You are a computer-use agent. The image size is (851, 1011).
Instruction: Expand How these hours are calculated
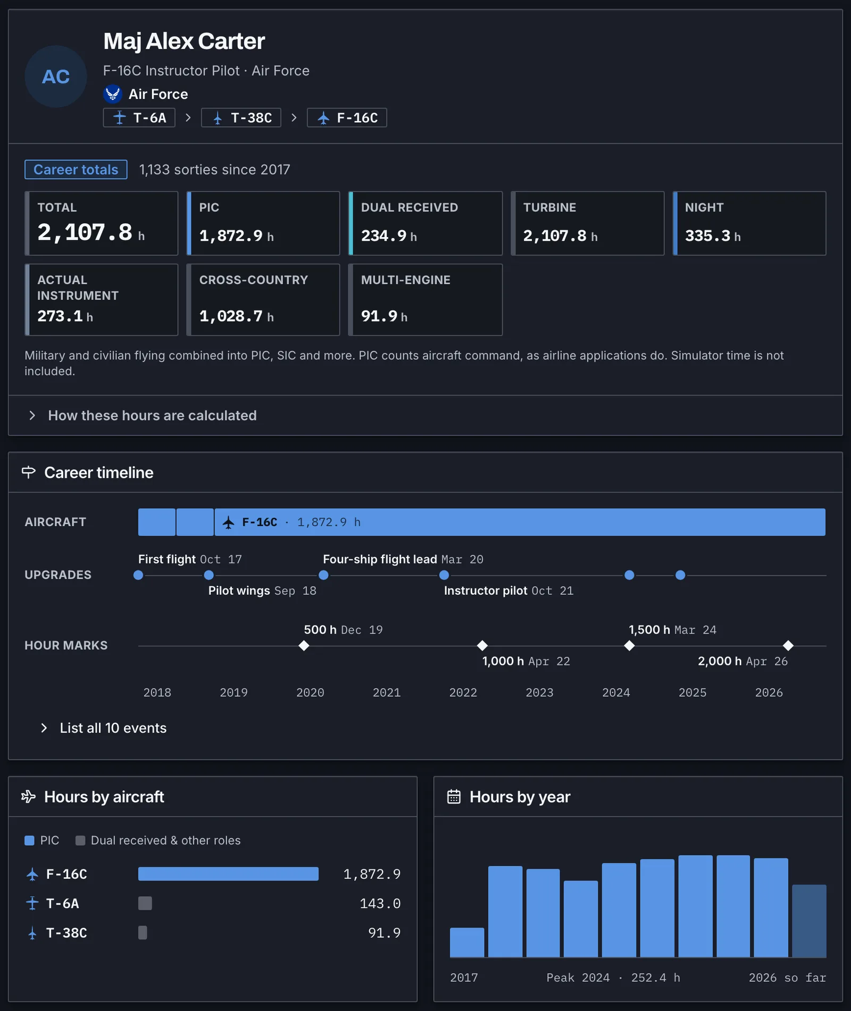(x=425, y=415)
